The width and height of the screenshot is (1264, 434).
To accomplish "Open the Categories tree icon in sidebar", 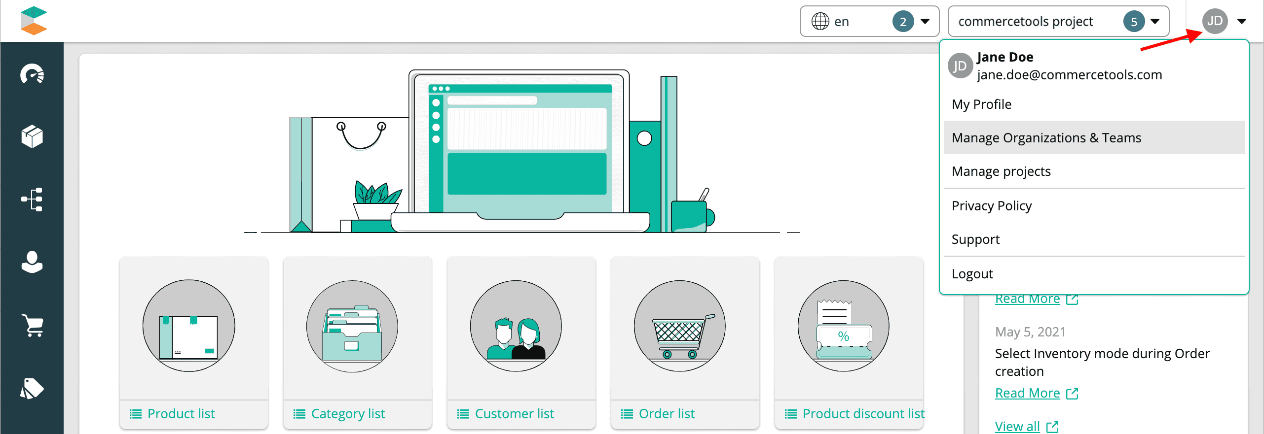I will (x=32, y=200).
